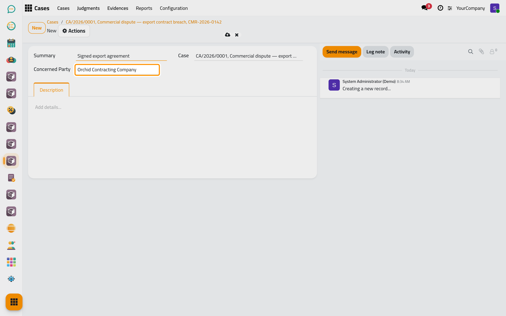
Task: Save record manually with cloud upload icon
Action: click(227, 35)
